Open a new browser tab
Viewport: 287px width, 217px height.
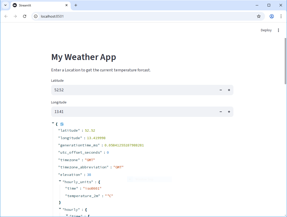point(76,5)
